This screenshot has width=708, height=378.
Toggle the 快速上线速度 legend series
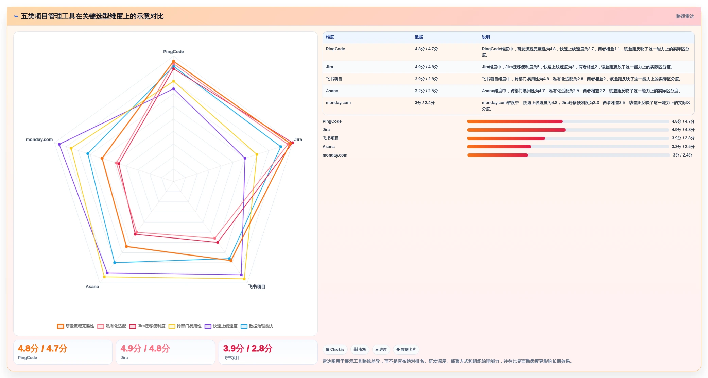(221, 326)
